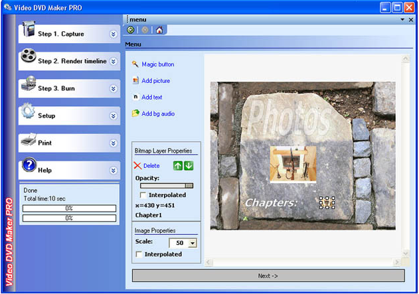Expand Step 1. Capture section
Screen dimensions: 419x294
click(x=114, y=34)
